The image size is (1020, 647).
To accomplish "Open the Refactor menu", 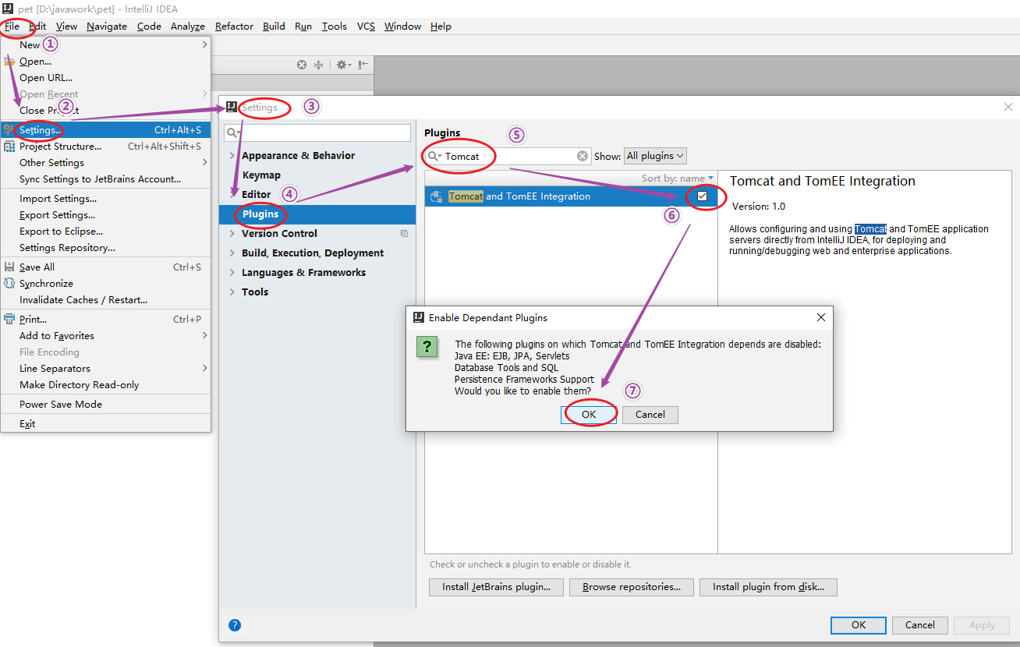I will pos(234,26).
